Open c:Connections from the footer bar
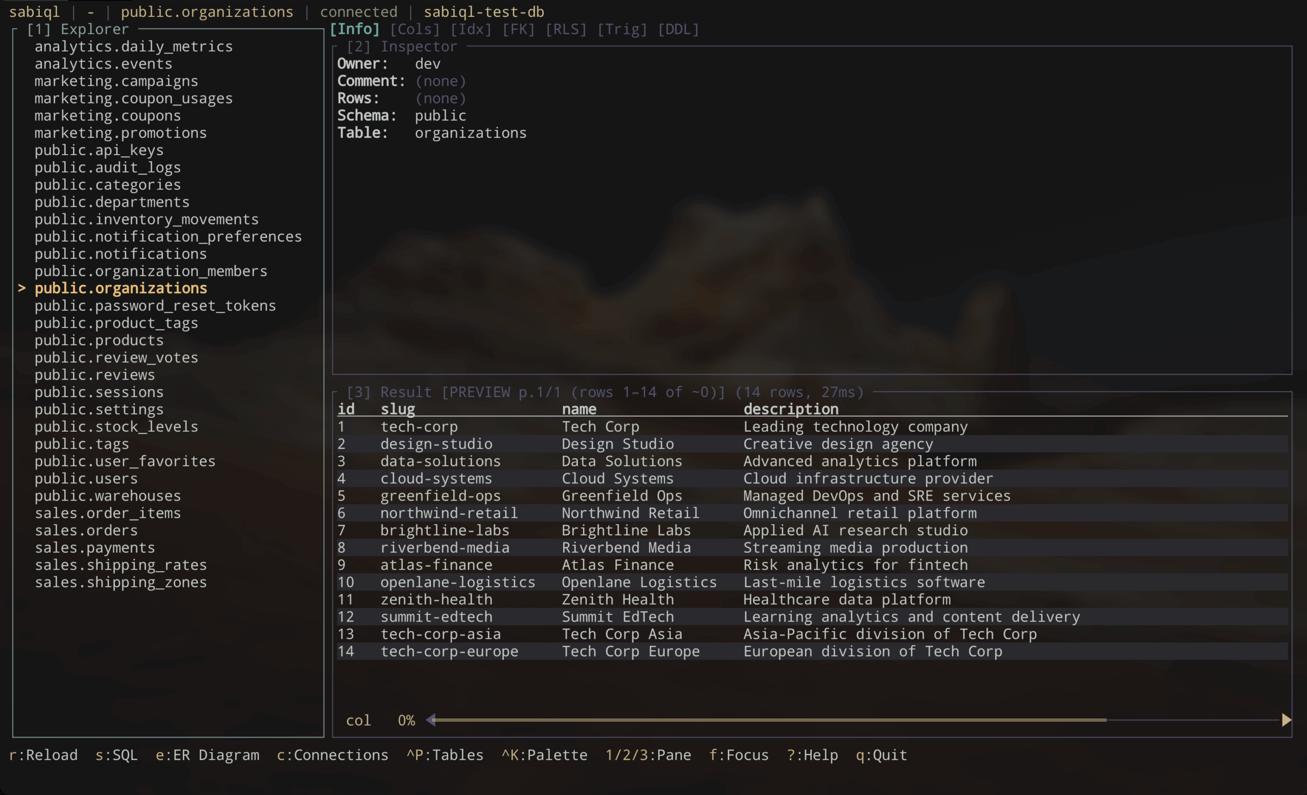This screenshot has height=795, width=1307. [332, 755]
